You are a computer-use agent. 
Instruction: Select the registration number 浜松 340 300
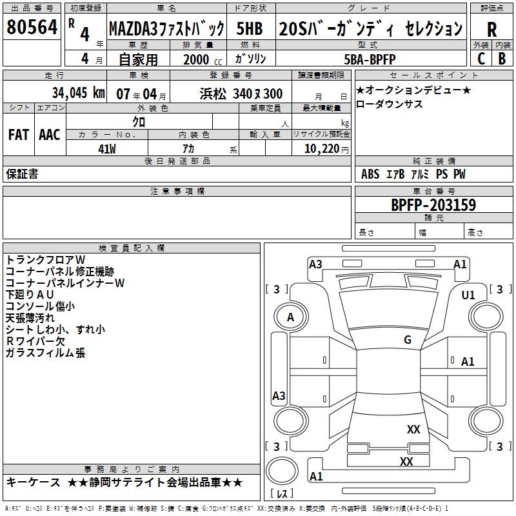(x=241, y=94)
